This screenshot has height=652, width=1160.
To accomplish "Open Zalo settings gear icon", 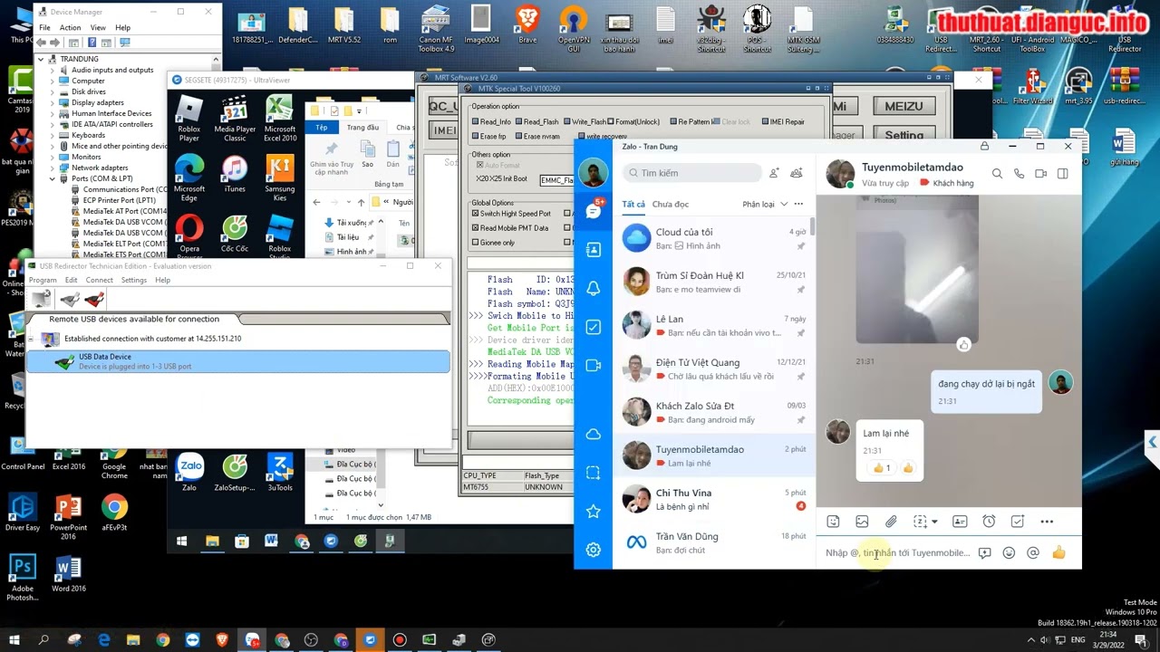I will 593,550.
